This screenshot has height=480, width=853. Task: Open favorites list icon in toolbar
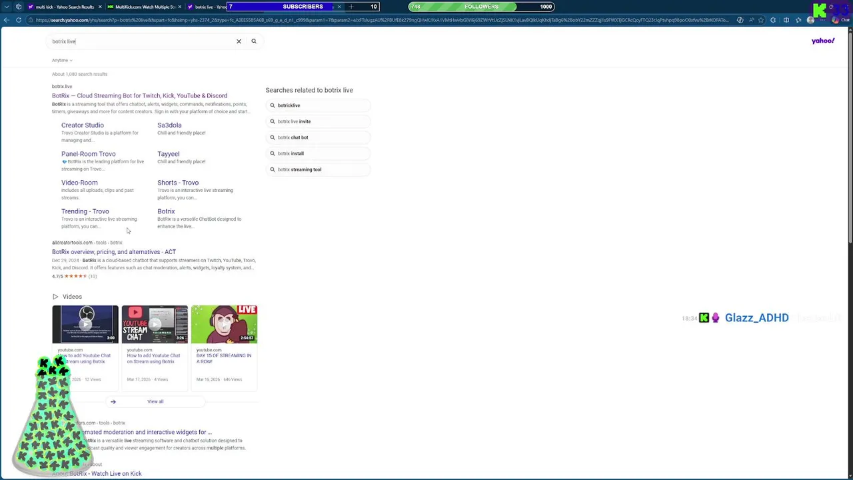point(798,20)
